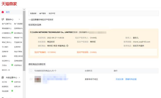Click the 处理状态 column header
The image size is (161, 98).
pos(89,71)
